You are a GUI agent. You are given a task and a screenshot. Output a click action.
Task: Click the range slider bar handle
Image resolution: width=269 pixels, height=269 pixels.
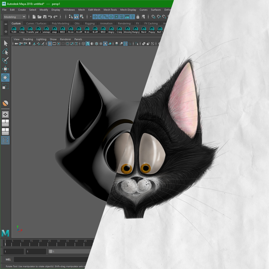tap(51, 252)
